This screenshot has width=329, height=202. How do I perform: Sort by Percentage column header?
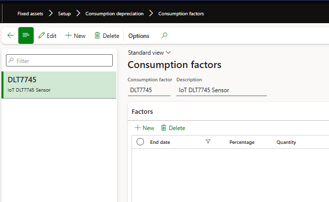point(242,142)
